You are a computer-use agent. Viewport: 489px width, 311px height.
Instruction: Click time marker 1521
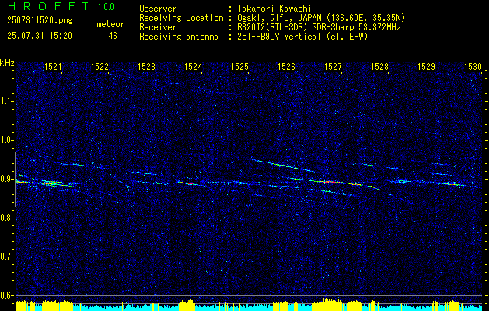click(53, 67)
